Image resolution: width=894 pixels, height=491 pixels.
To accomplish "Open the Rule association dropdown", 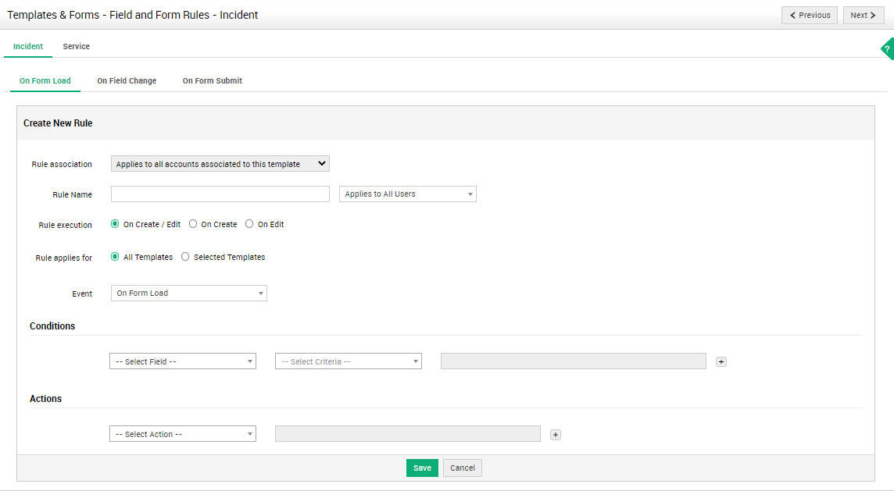I will pyautogui.click(x=220, y=164).
